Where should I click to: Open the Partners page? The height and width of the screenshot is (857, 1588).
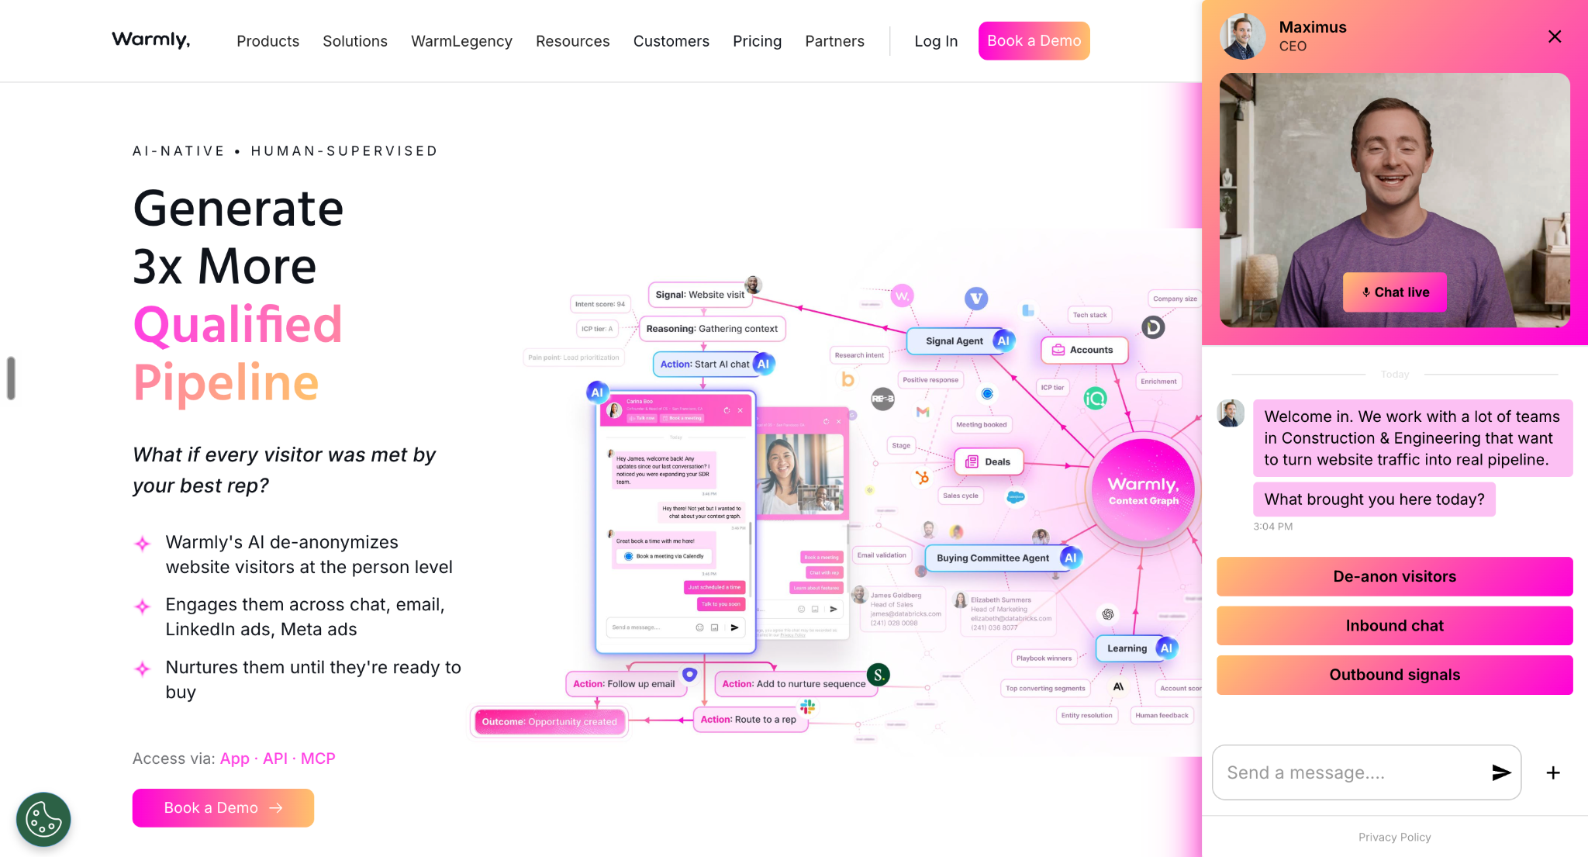834,41
